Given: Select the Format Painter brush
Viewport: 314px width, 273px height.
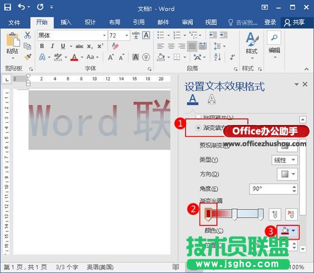Looking at the screenshot, I should click(x=27, y=57).
